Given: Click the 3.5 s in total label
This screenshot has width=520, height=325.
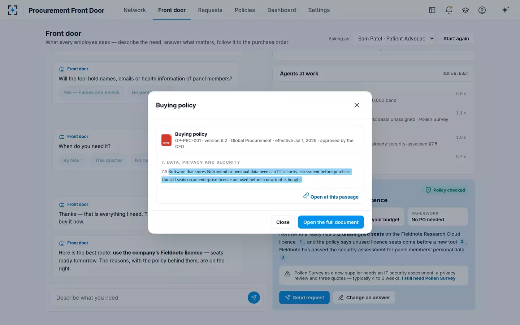Looking at the screenshot, I should 455,74.
